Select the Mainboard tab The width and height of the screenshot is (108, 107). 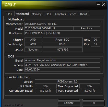pyautogui.click(x=22, y=14)
